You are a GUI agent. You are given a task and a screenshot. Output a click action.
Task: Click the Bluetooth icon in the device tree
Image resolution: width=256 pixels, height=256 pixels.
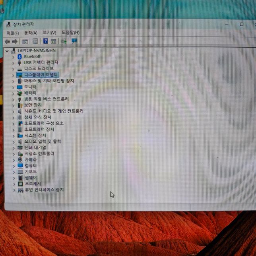coord(20,56)
